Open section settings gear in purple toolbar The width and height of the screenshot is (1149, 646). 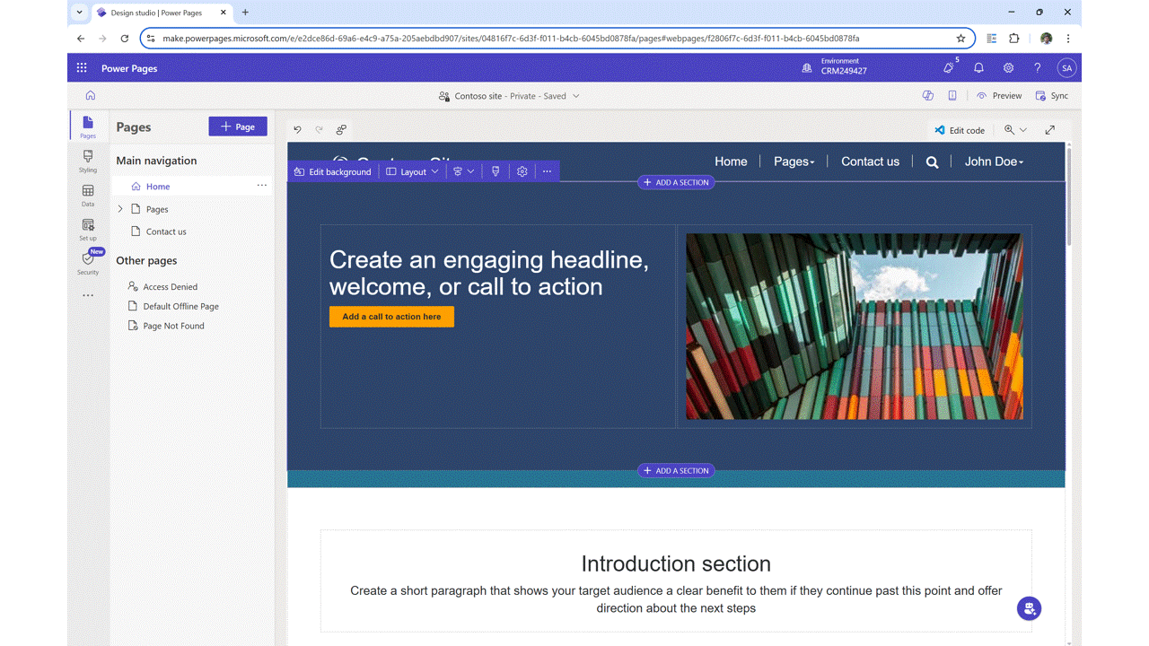[522, 171]
